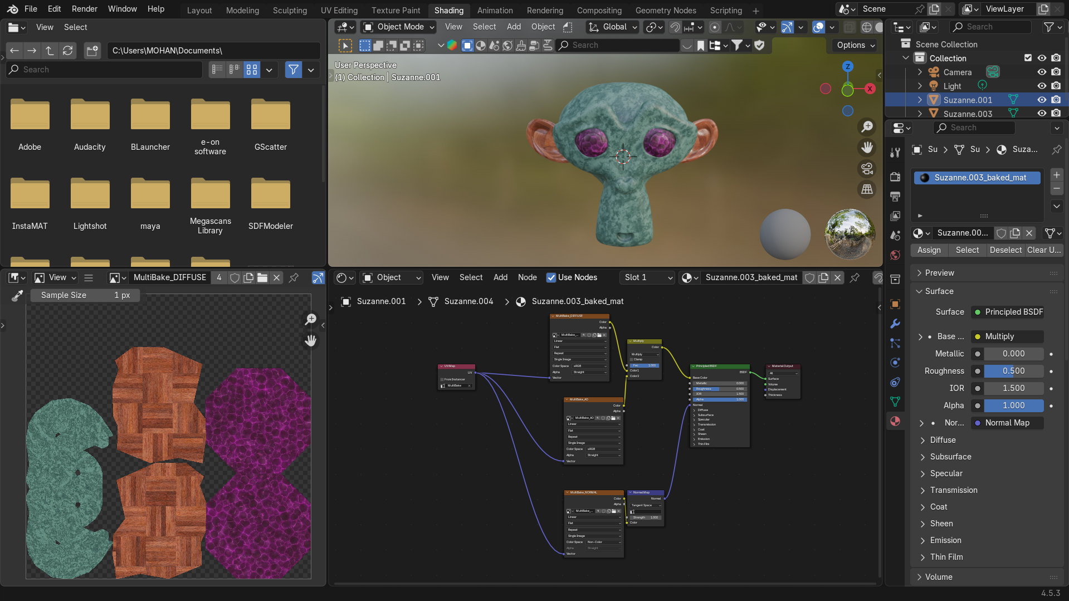
Task: Click the red X axis on navigation gizmo
Action: pyautogui.click(x=870, y=89)
